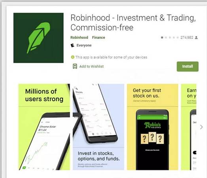
Task: Click the app title 'Robinhood - Investment & Trading'
Action: (133, 18)
